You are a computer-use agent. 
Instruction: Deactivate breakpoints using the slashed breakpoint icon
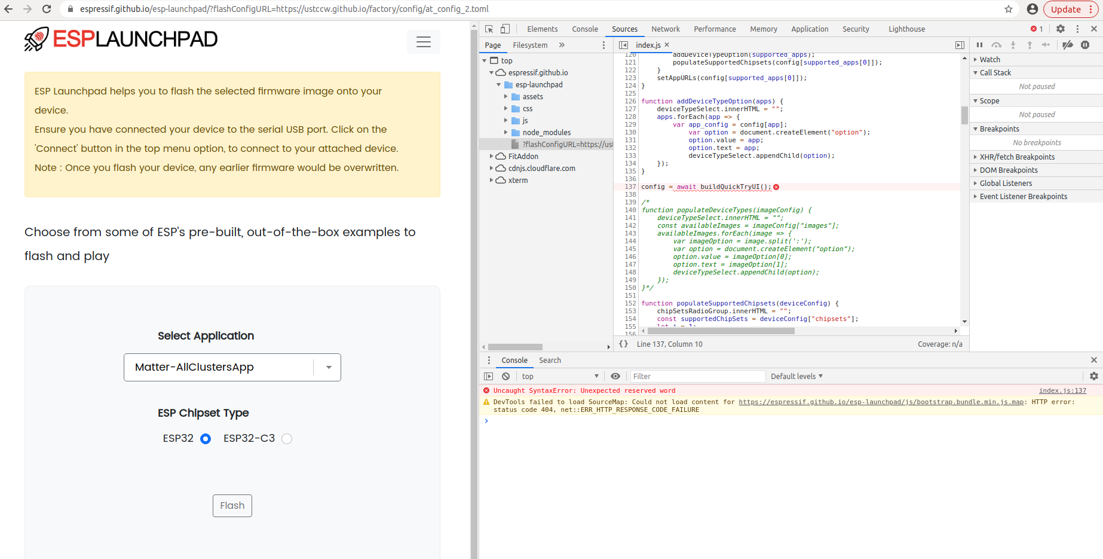click(1068, 45)
